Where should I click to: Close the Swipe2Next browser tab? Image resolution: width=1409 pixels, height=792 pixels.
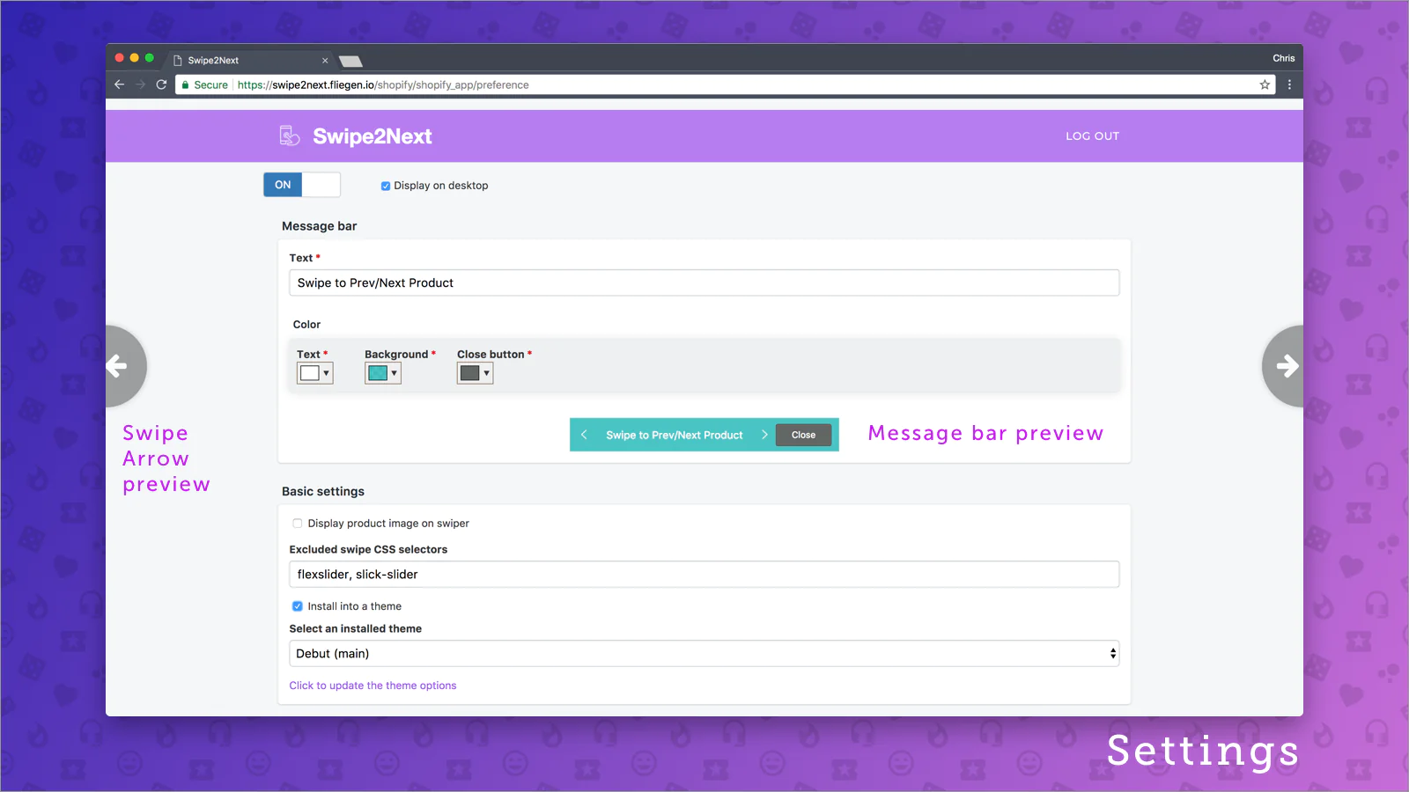(x=325, y=61)
